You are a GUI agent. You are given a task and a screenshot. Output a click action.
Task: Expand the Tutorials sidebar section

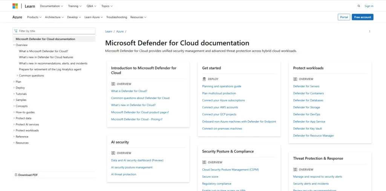pos(14,94)
